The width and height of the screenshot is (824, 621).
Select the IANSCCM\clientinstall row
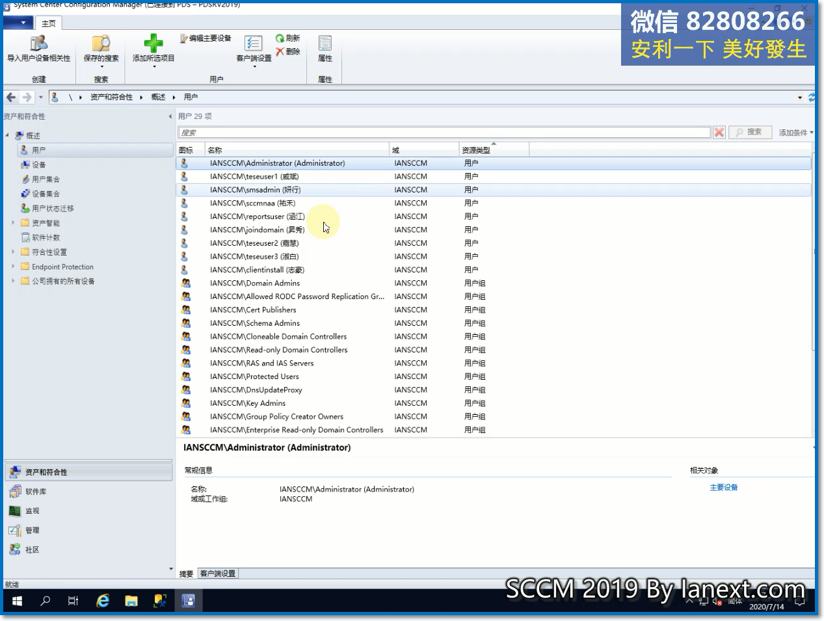coord(494,270)
